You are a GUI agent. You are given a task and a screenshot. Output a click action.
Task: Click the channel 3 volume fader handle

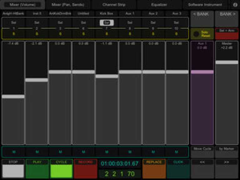point(60,72)
